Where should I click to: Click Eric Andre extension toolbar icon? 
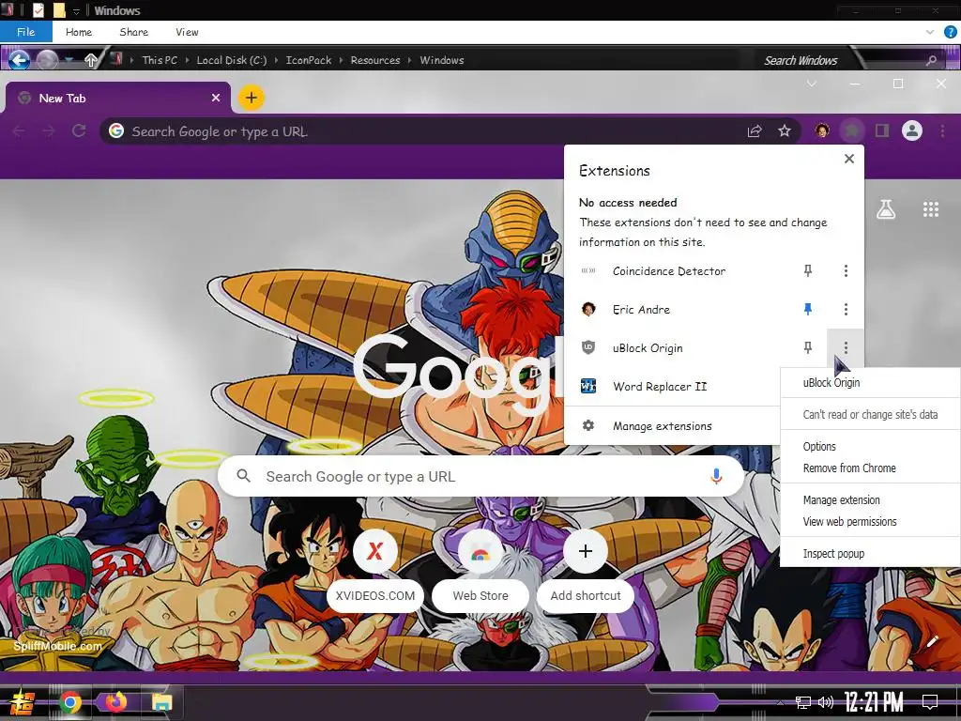822,130
